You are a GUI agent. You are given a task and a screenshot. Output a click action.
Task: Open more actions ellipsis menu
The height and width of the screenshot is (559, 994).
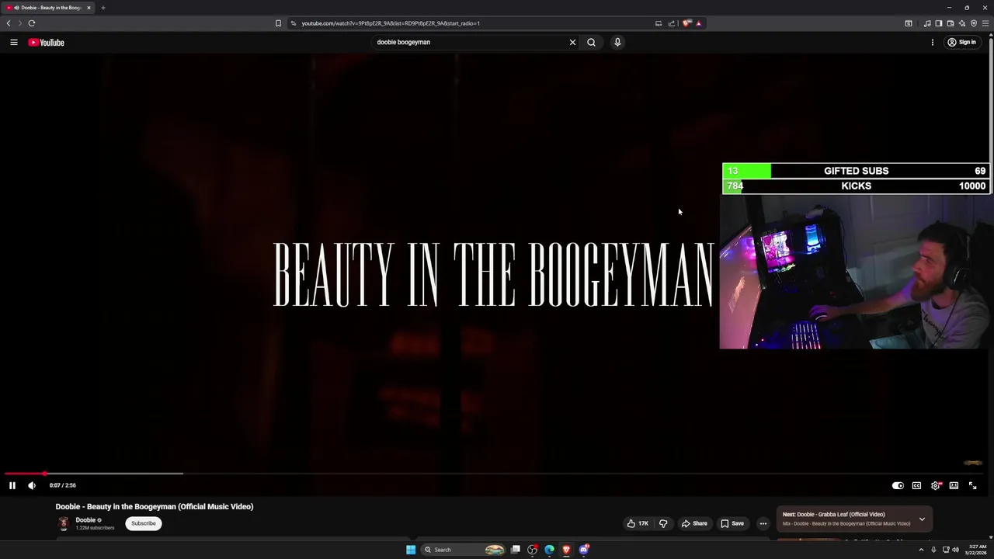pos(763,523)
